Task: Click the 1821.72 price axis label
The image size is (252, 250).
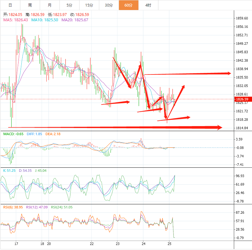Action: (242, 111)
